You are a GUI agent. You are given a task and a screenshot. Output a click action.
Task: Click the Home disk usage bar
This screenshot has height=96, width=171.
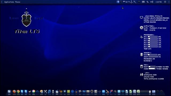click(x=152, y=69)
